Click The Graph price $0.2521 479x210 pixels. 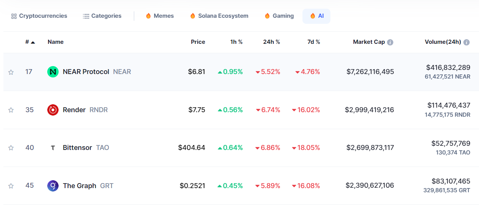(x=192, y=186)
